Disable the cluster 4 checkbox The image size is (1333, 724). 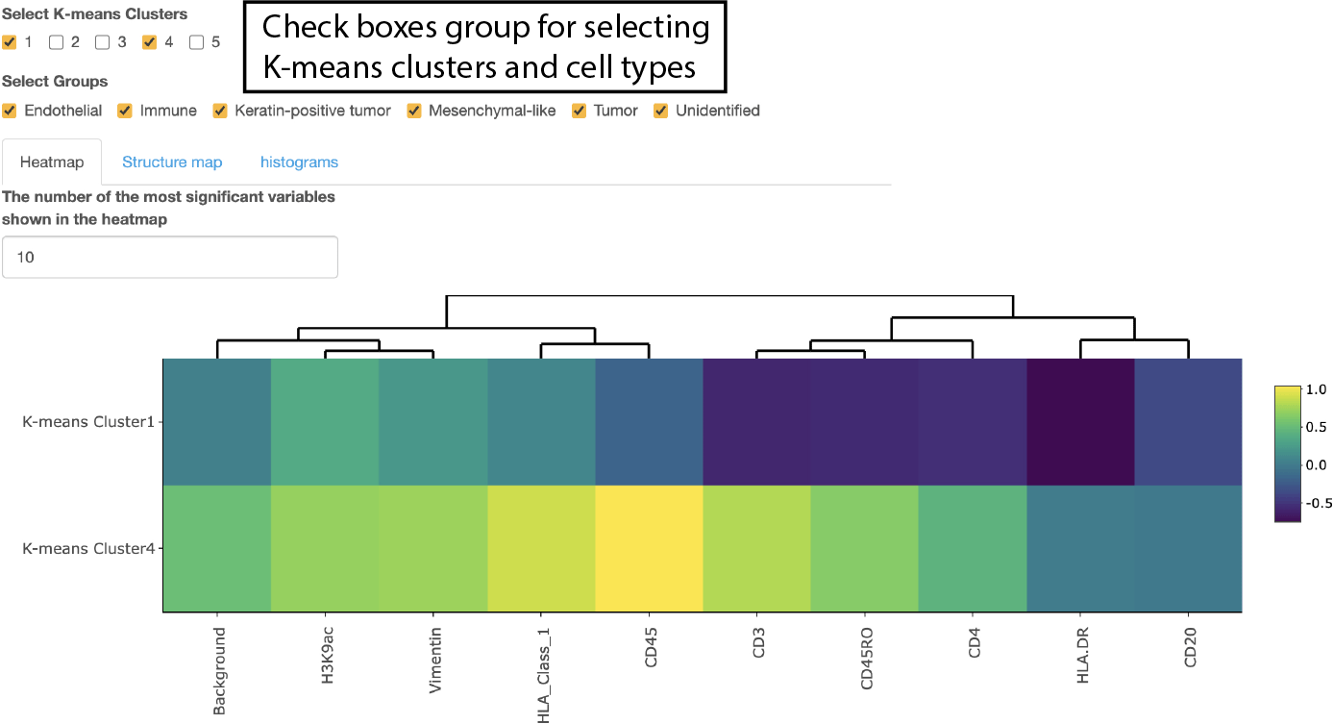[x=149, y=42]
